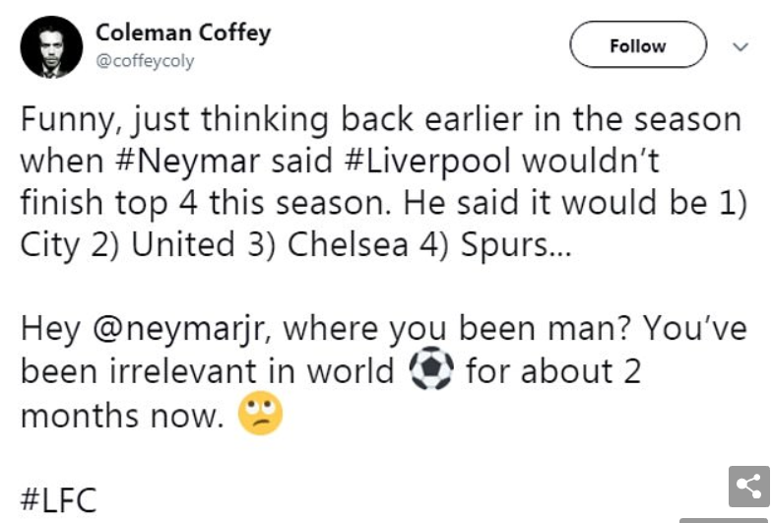Click the "been irrelevant in world" text
The width and height of the screenshot is (772, 523).
[x=207, y=372]
